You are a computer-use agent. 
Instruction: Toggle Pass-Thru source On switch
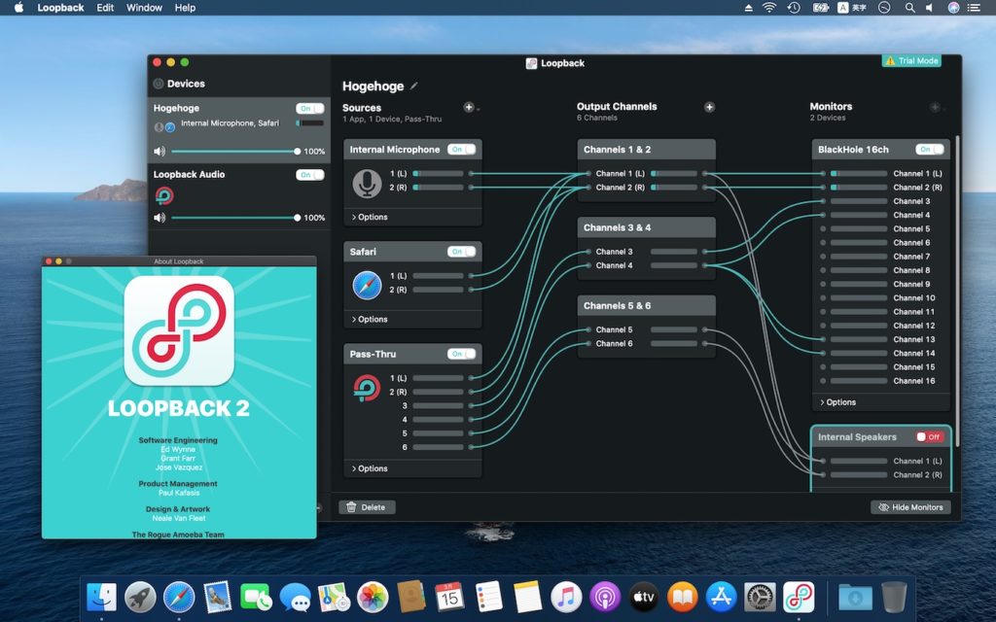(x=461, y=354)
